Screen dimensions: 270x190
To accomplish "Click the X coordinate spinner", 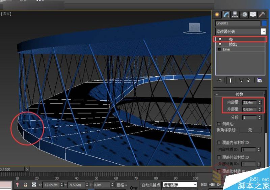I will 62,185.
